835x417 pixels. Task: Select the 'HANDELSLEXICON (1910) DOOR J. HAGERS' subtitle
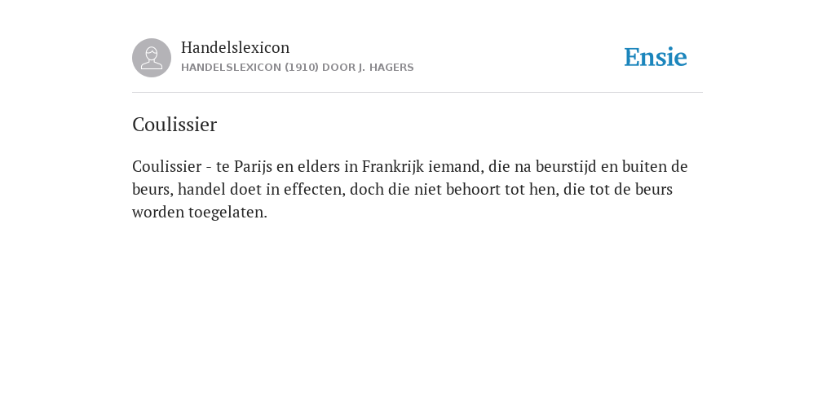point(297,68)
